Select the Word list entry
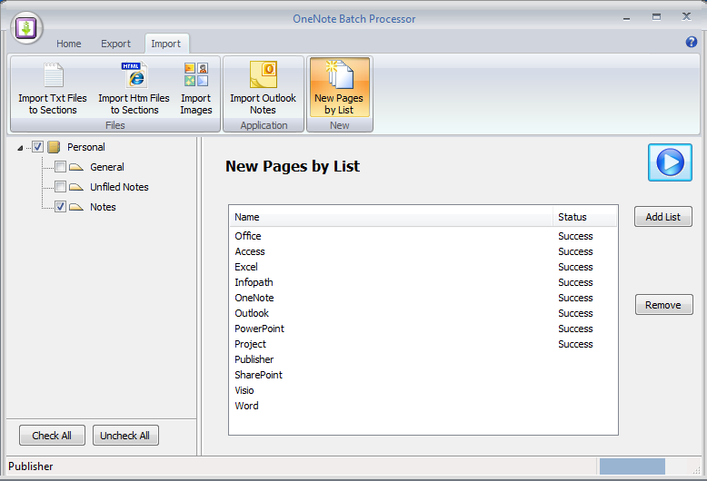 423,406
